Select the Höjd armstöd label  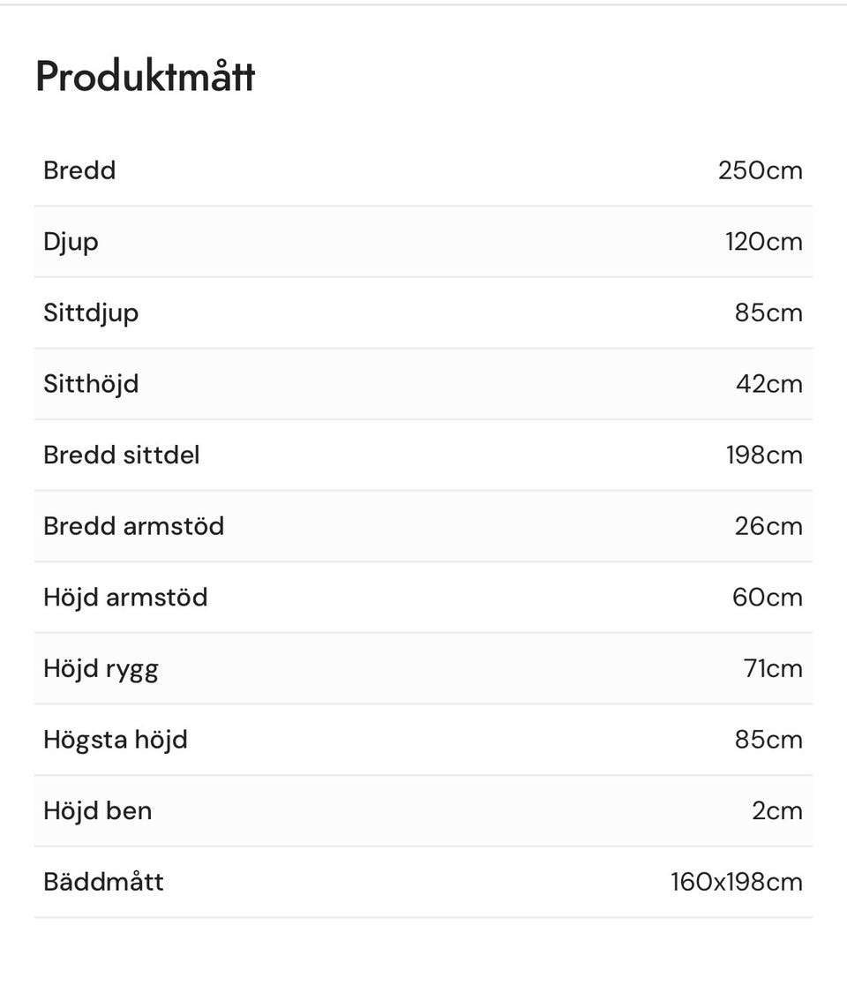pos(125,598)
